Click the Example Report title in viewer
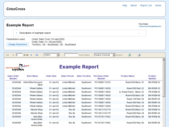169x127 pixels. 79,67
